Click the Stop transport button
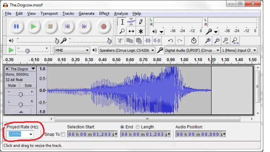This screenshot has height=152, width=270. point(50,26)
